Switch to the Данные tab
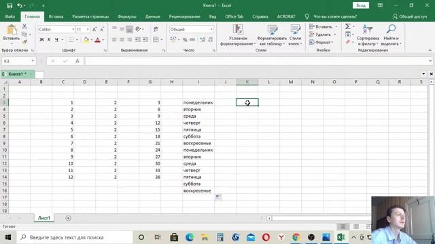This screenshot has height=244, width=435. pyautogui.click(x=152, y=16)
